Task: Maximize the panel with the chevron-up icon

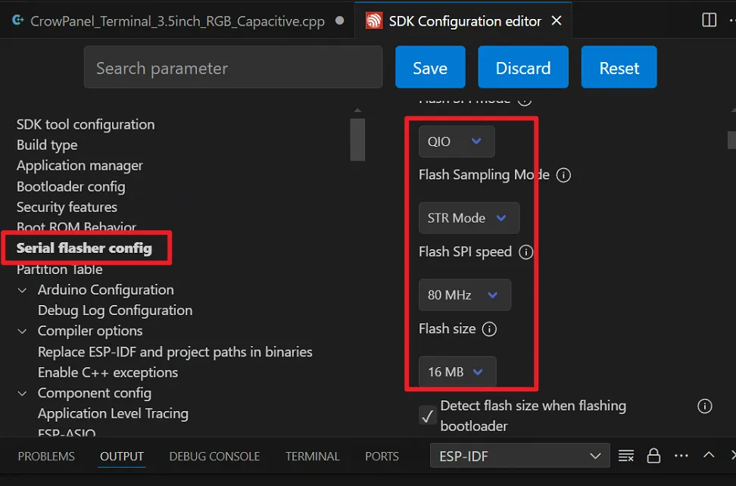Action: click(709, 456)
